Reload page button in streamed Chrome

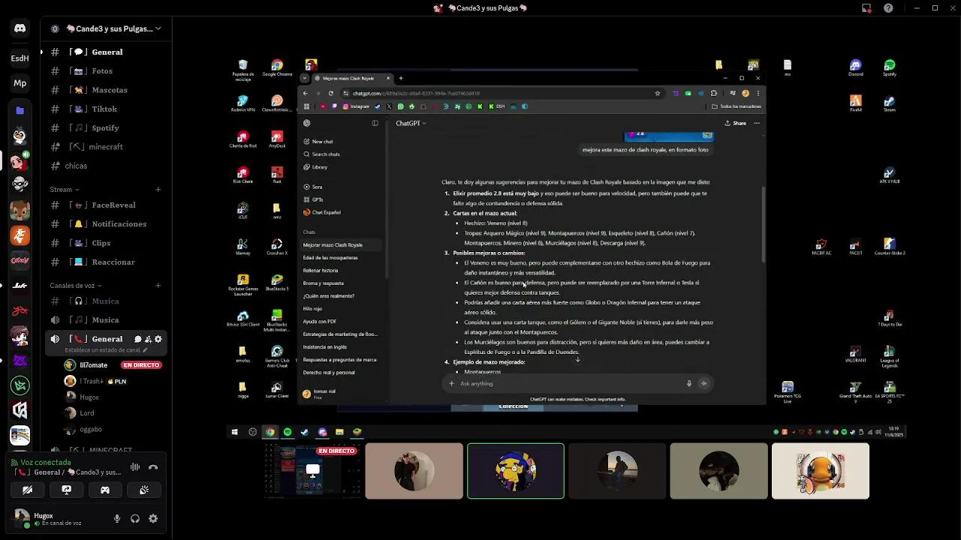(x=330, y=94)
